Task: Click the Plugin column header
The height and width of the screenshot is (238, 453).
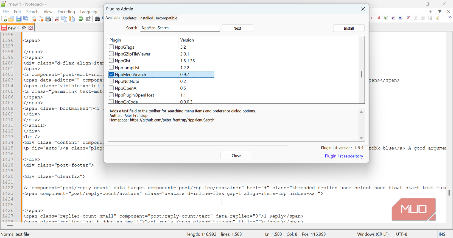Action: click(143, 40)
